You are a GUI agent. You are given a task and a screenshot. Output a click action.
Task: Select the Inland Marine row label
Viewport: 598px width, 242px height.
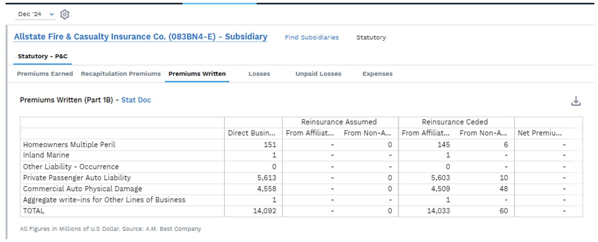[x=46, y=155]
